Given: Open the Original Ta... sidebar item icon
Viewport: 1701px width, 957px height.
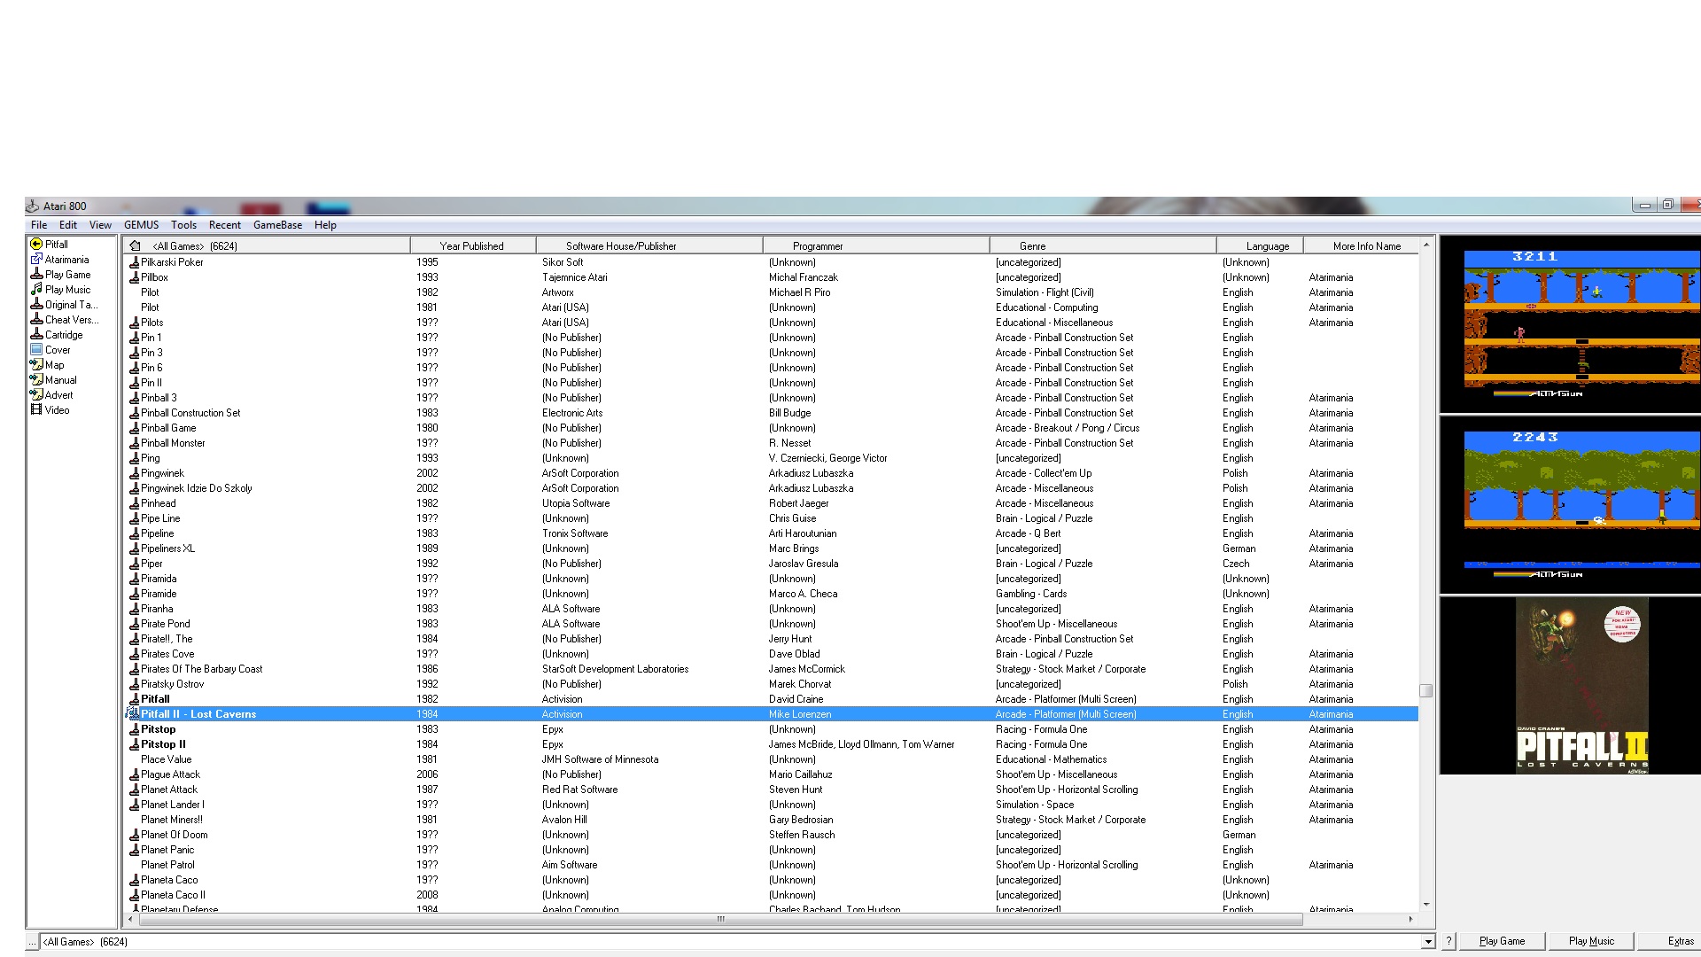Looking at the screenshot, I should coord(36,304).
